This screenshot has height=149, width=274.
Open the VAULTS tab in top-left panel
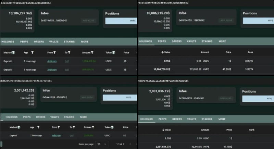(x=54, y=41)
